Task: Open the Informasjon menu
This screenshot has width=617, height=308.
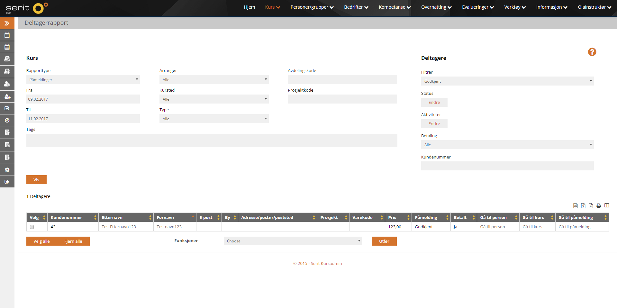Action: click(552, 7)
